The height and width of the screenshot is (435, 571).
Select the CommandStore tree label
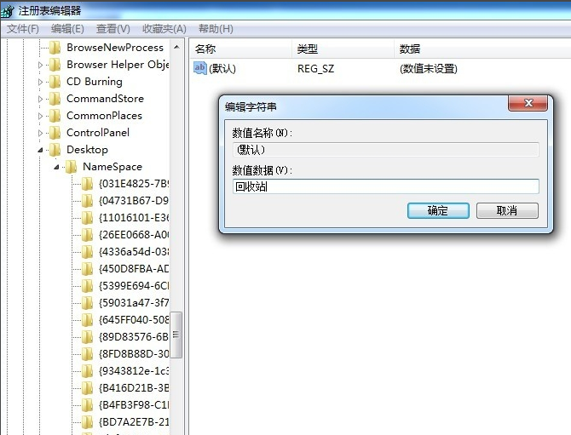(x=105, y=99)
